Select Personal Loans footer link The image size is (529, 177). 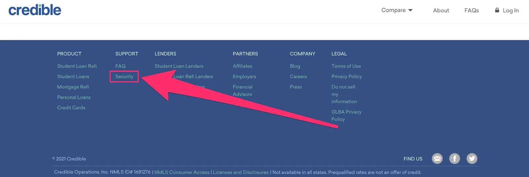pyautogui.click(x=74, y=97)
